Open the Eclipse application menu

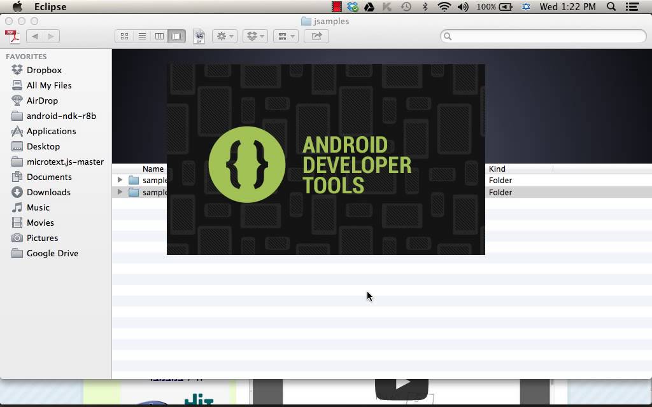coord(50,6)
